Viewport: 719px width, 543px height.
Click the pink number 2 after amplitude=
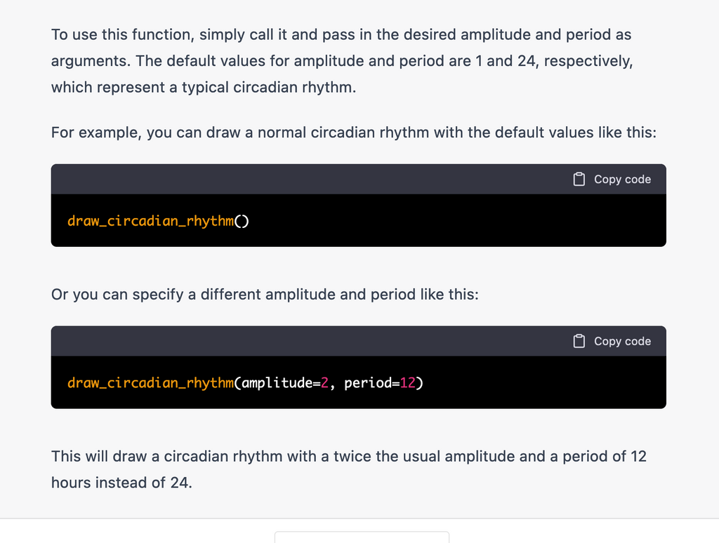[324, 382]
